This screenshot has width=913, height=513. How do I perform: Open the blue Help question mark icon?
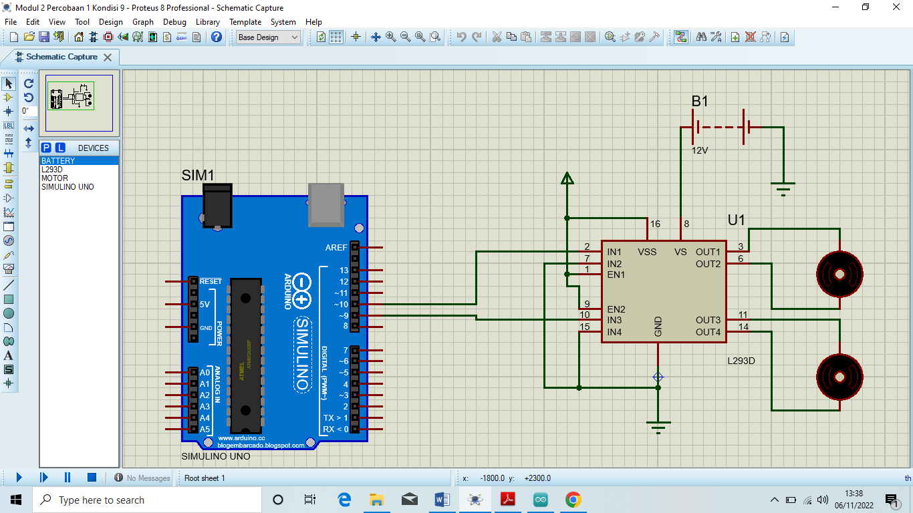tap(217, 37)
